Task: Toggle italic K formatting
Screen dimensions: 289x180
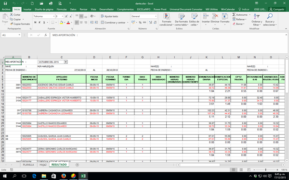Action: (x=39, y=23)
